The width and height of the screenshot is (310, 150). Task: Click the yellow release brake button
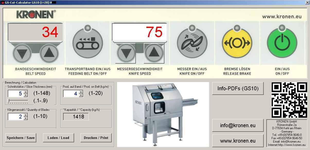(x=237, y=43)
